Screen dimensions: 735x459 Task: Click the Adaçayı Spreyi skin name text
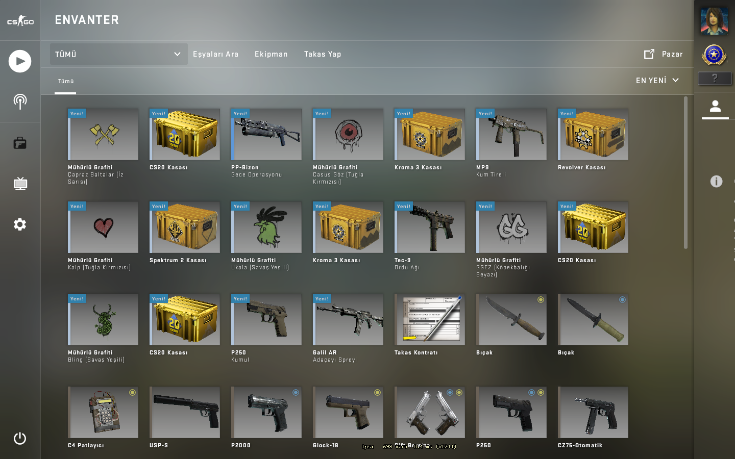335,360
